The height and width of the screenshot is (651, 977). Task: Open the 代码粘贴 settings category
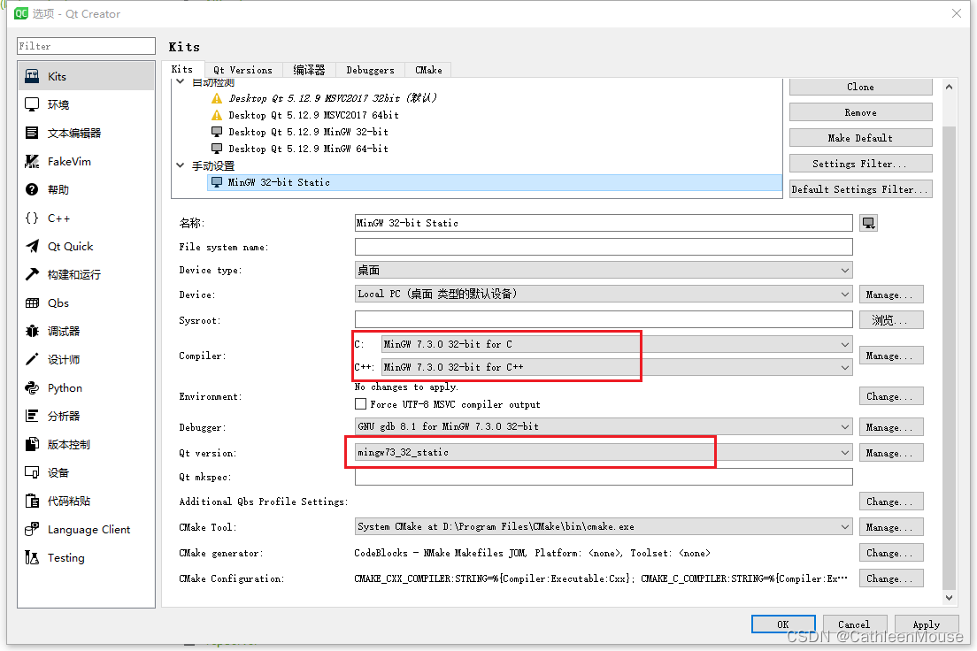click(x=86, y=501)
